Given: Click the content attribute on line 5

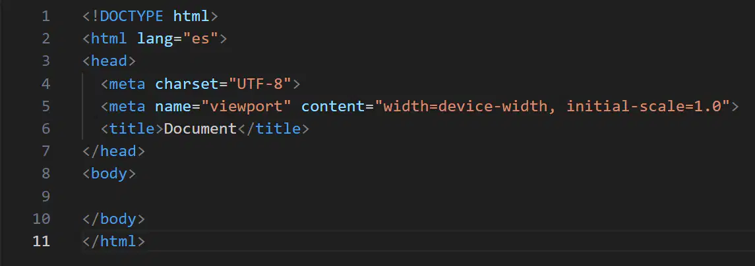Looking at the screenshot, I should (x=333, y=106).
